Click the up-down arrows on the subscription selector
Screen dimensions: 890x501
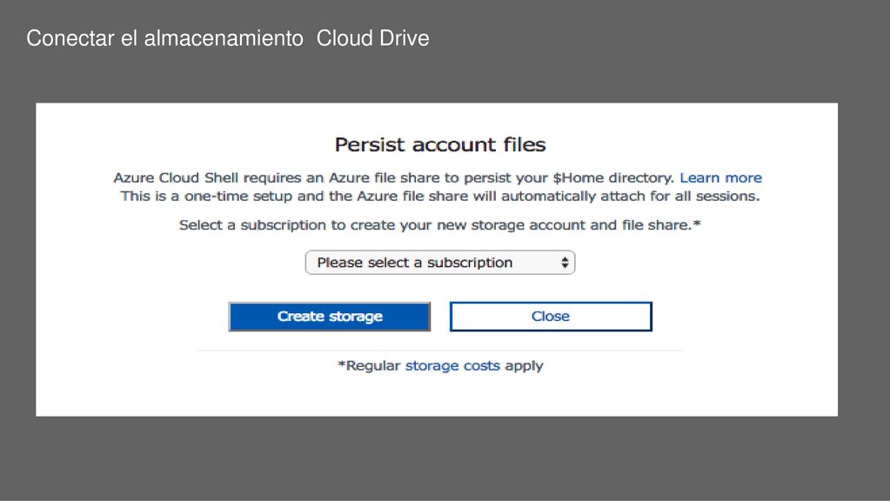(565, 263)
